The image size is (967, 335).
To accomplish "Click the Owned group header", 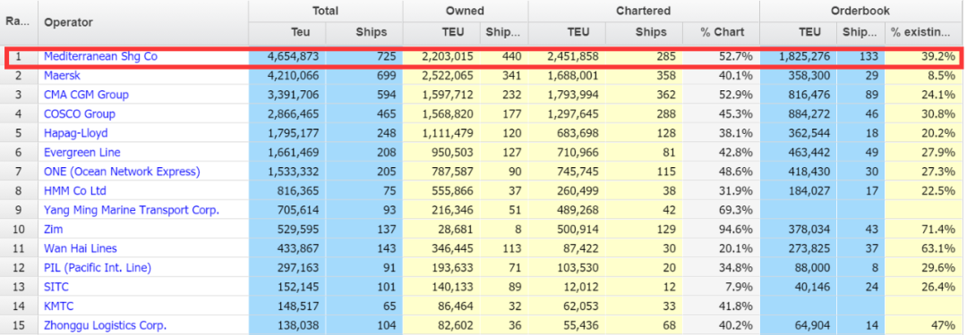I will pos(465,11).
